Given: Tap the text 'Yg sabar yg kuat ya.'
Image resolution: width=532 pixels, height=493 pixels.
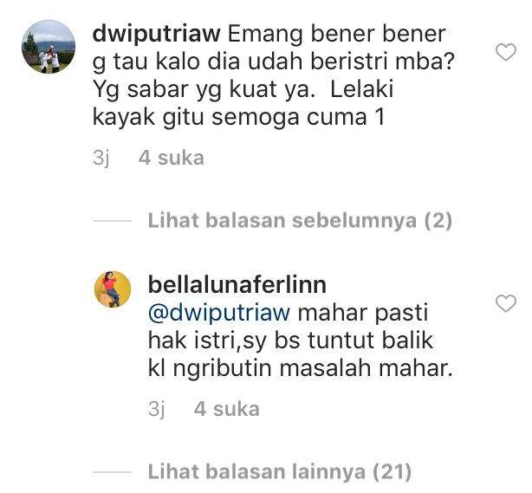Looking at the screenshot, I should 202,90.
